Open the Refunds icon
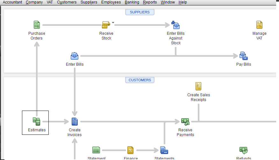279x160 pixels. click(x=243, y=150)
